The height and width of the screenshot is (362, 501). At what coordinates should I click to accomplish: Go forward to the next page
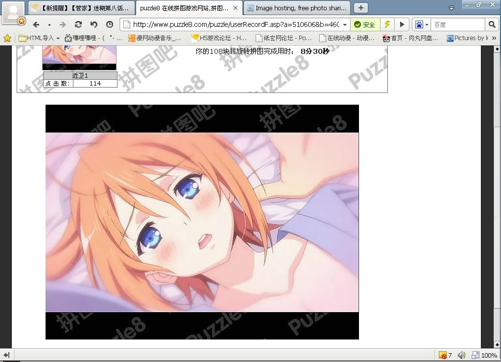point(63,24)
